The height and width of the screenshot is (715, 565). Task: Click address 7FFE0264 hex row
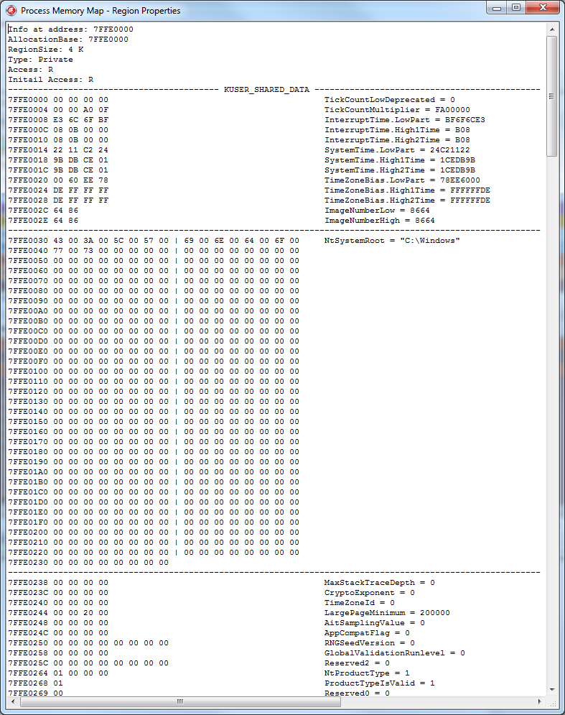point(58,673)
